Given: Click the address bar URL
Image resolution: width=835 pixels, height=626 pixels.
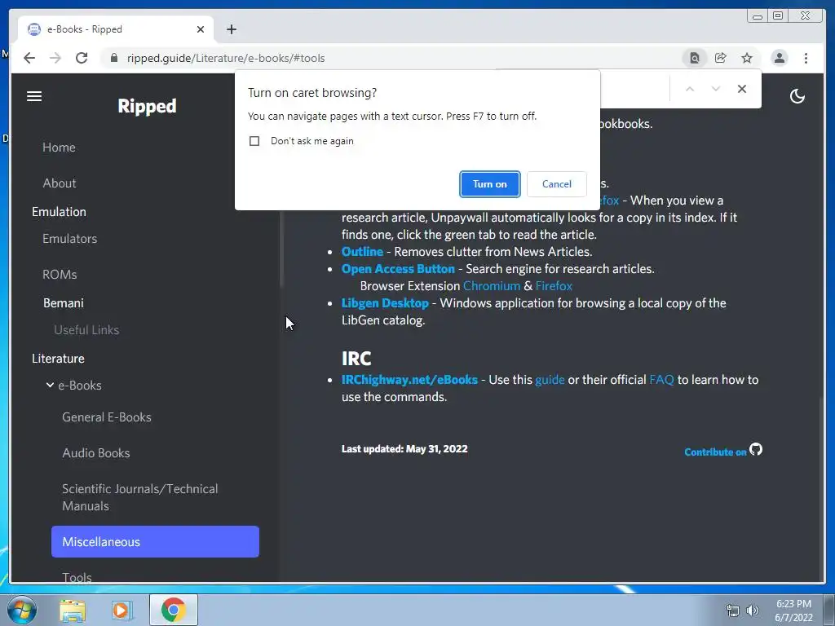Looking at the screenshot, I should [x=226, y=58].
